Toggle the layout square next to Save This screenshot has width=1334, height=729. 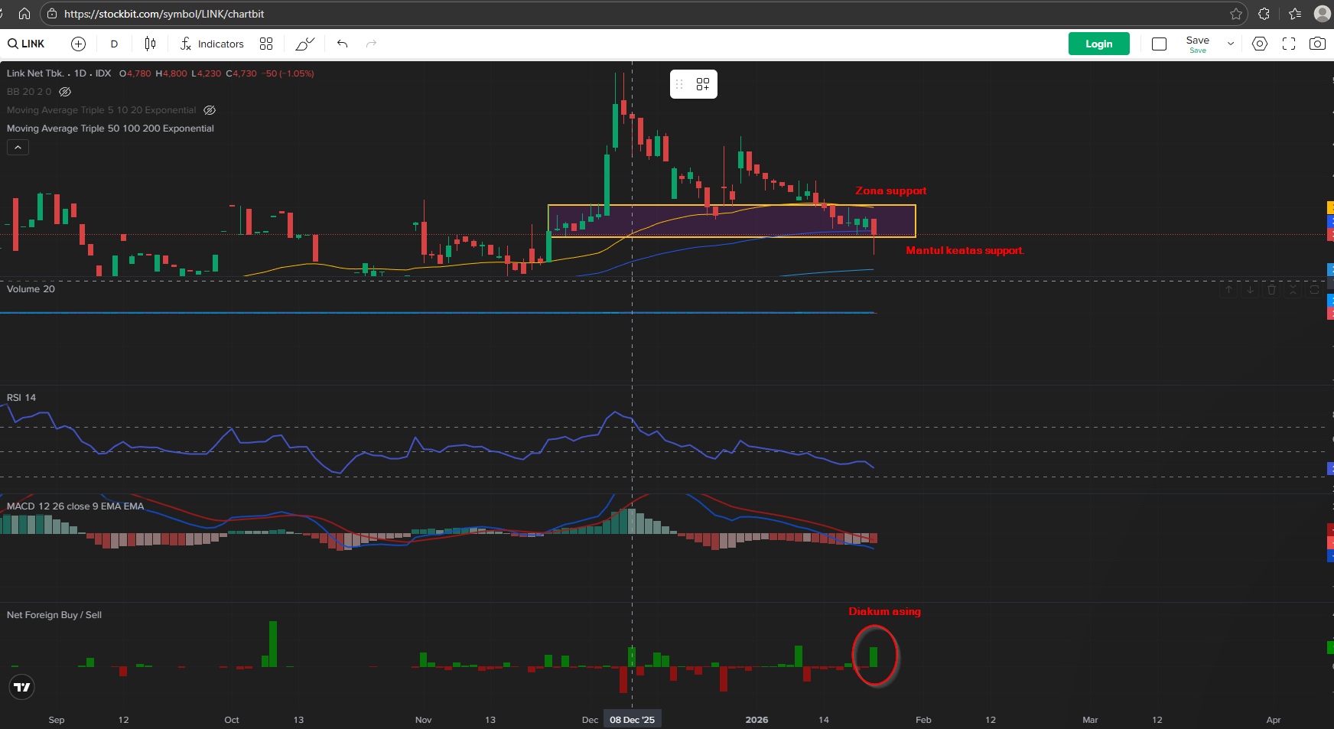[1159, 44]
